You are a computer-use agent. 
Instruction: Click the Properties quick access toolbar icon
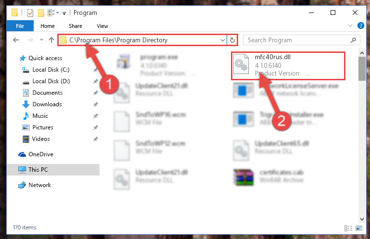[x=30, y=13]
